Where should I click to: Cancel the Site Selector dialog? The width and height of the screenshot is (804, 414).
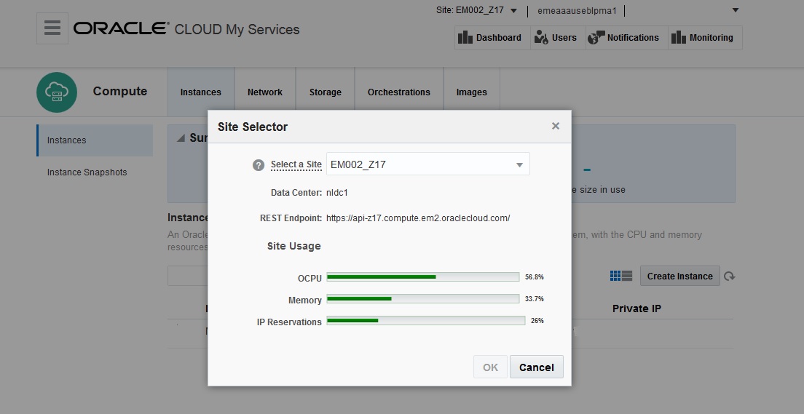point(537,367)
